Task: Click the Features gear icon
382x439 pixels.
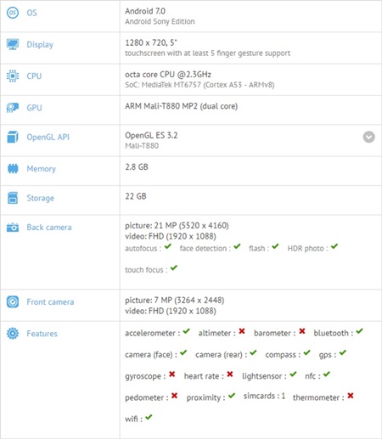Action: [13, 334]
